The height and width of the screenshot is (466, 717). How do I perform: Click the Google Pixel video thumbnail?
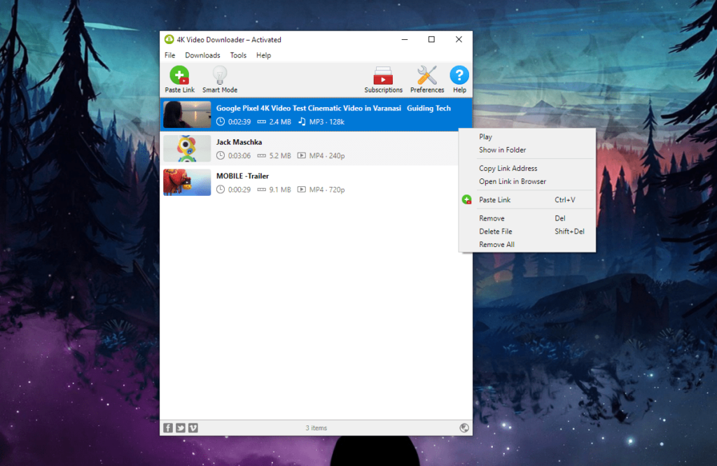[x=187, y=114]
